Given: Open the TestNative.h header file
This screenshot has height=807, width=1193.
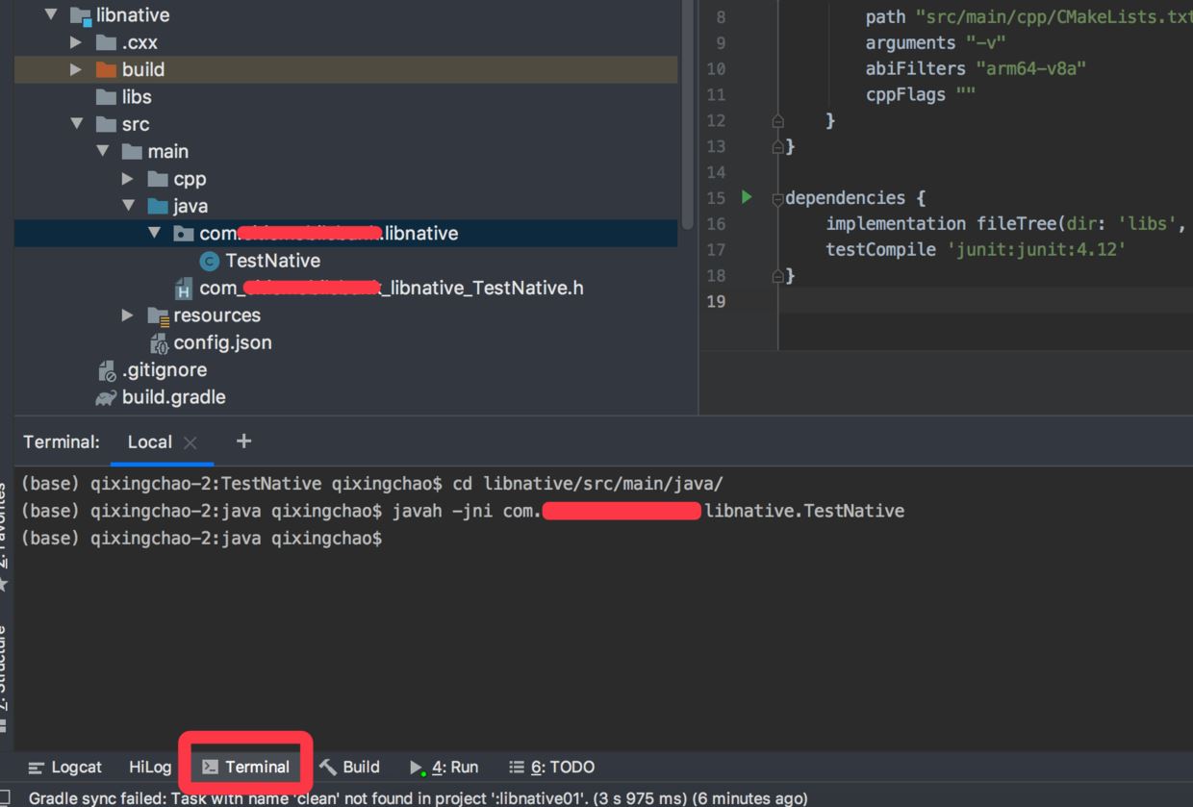Looking at the screenshot, I should (x=391, y=288).
